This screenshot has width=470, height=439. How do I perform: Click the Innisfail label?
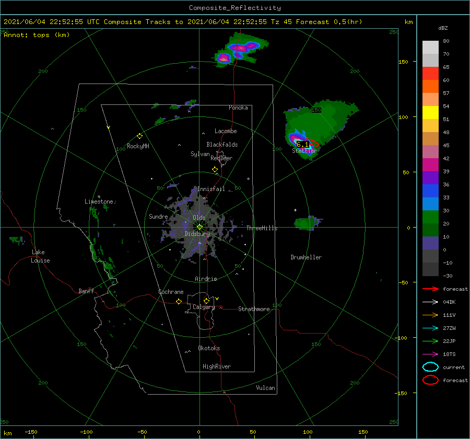pos(211,189)
